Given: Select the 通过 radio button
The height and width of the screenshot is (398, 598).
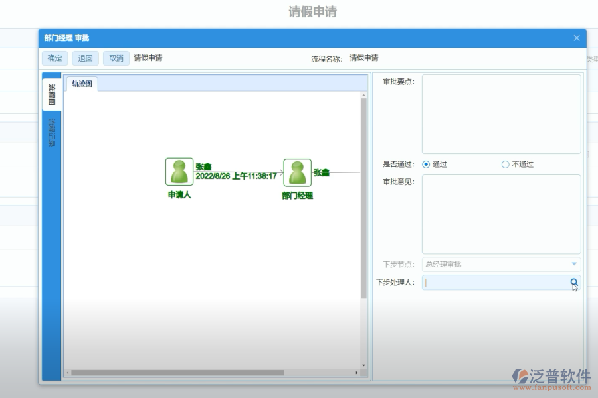Looking at the screenshot, I should (425, 164).
